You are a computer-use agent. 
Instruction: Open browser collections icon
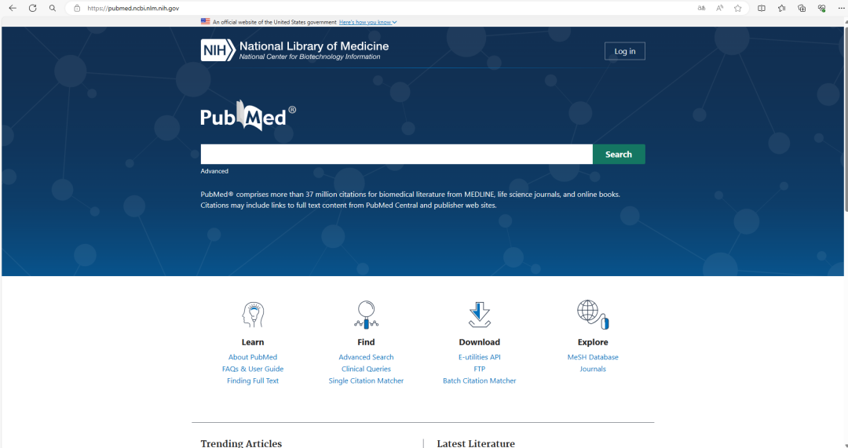(x=802, y=8)
